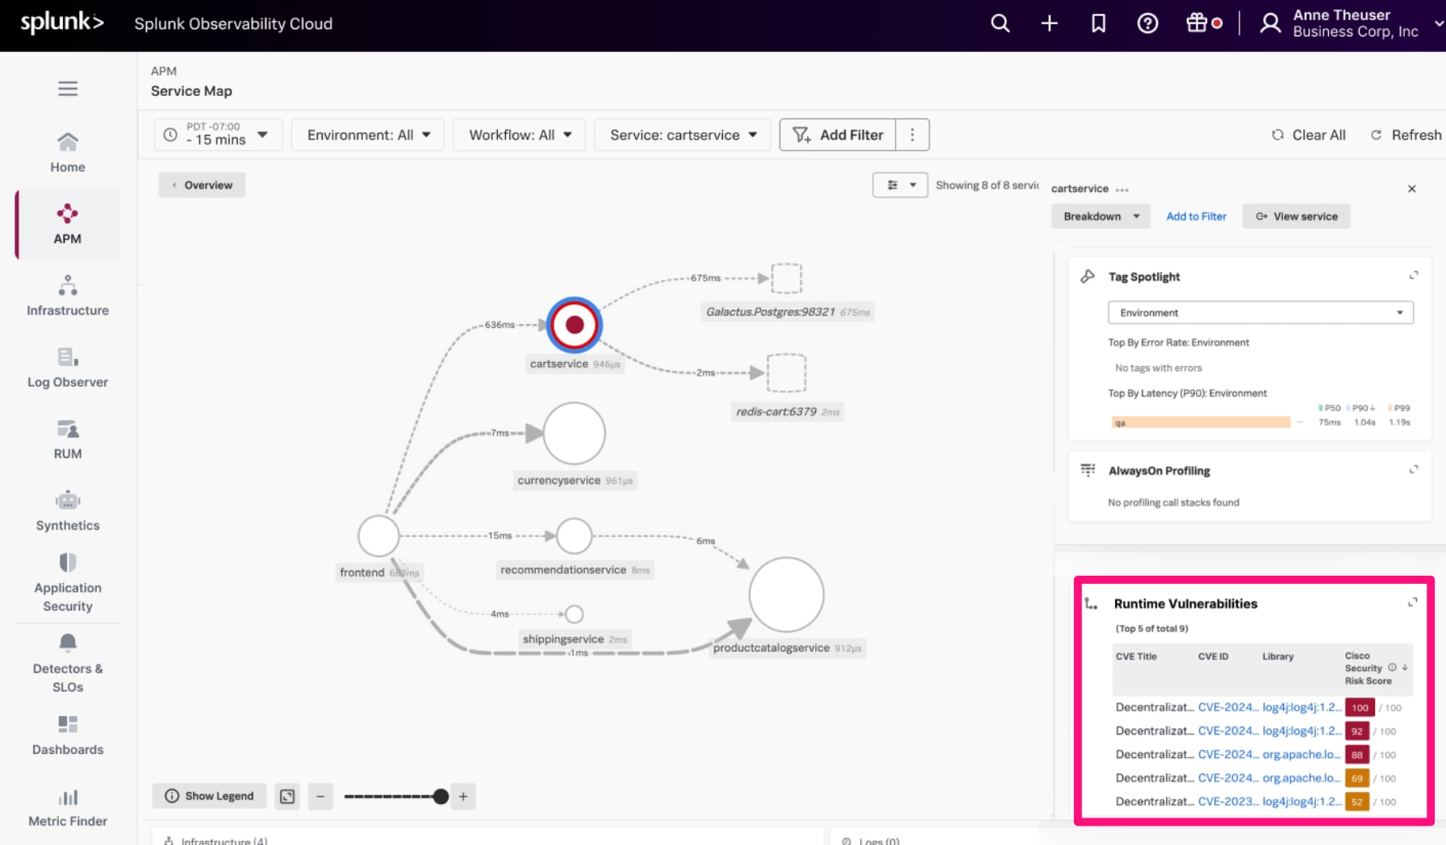Select Dashboards in the left navigation
Screen dimensions: 1446x845
pyautogui.click(x=68, y=735)
